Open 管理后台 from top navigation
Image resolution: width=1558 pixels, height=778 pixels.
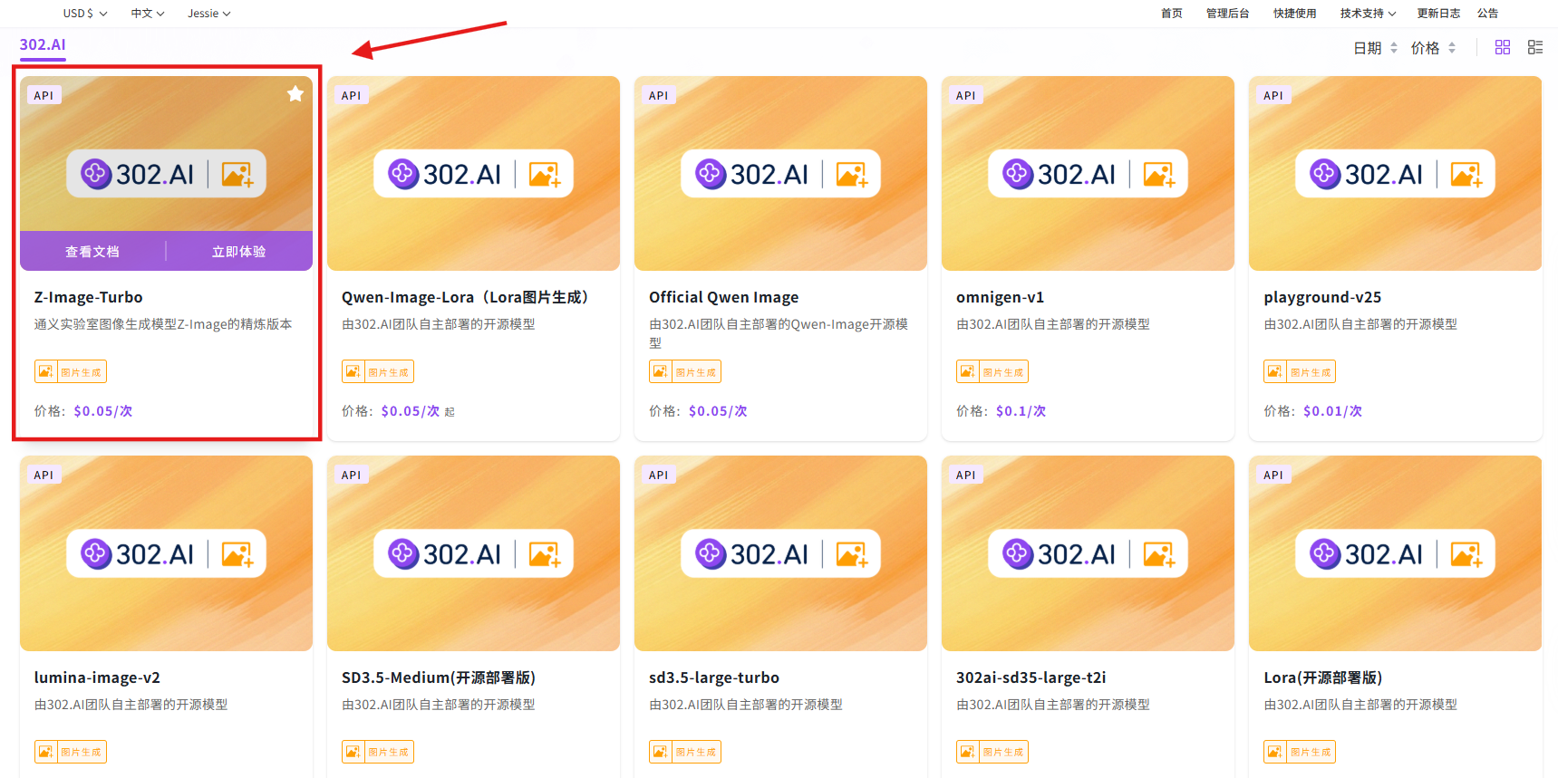pos(1227,14)
